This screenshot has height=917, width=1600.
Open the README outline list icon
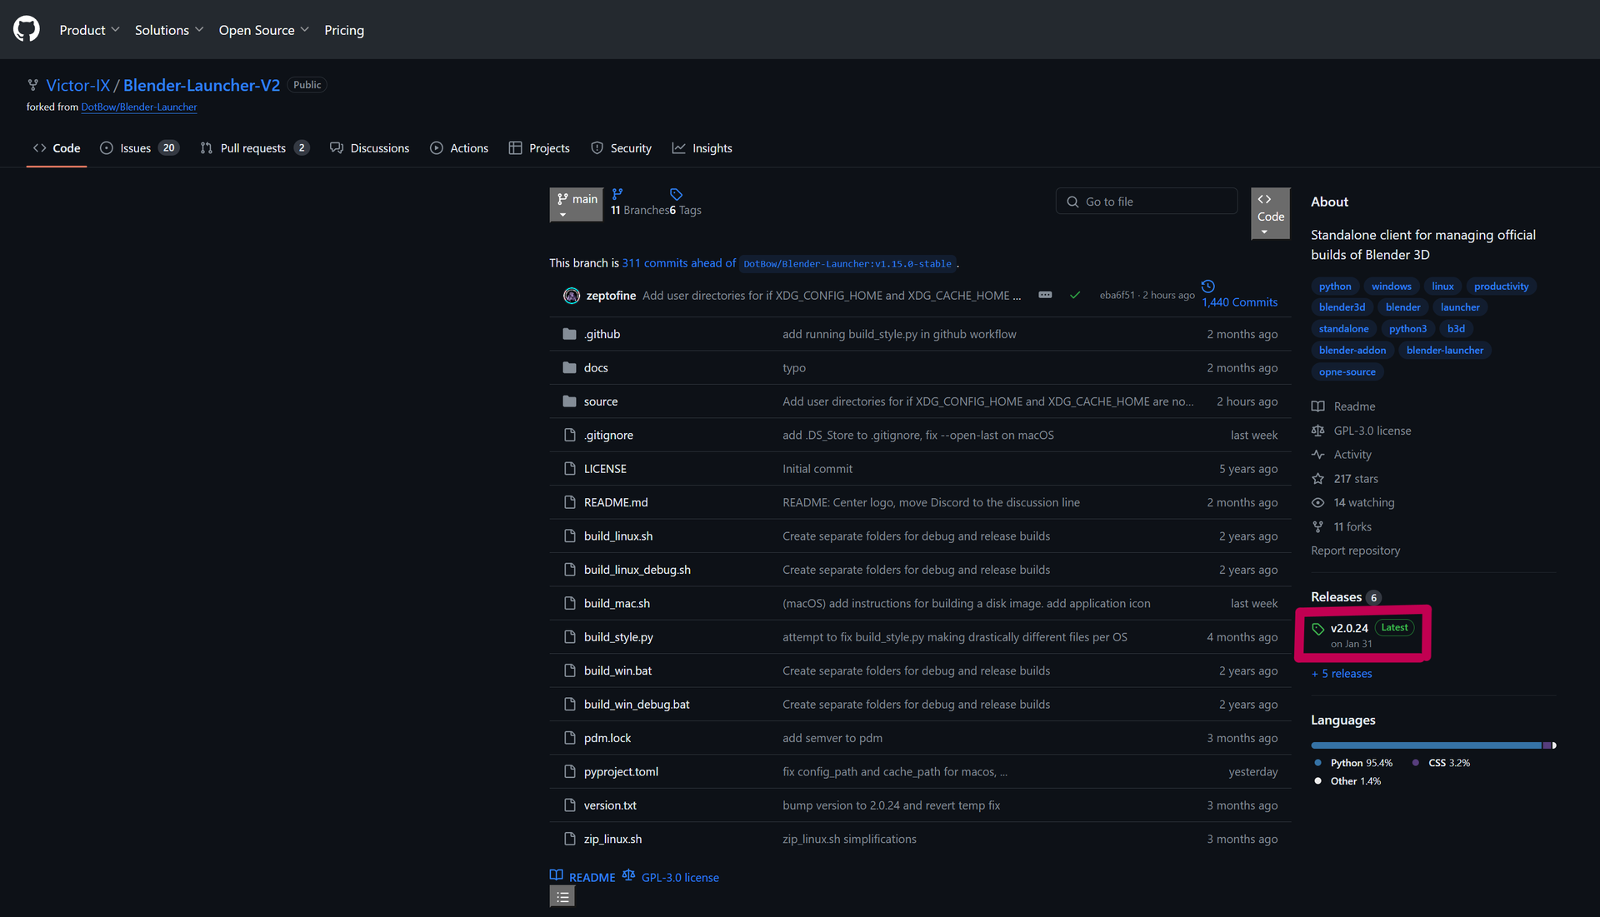[x=562, y=897]
